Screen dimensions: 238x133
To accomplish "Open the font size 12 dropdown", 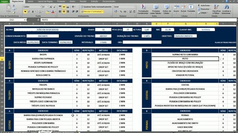I will pyautogui.click(x=48, y=7).
